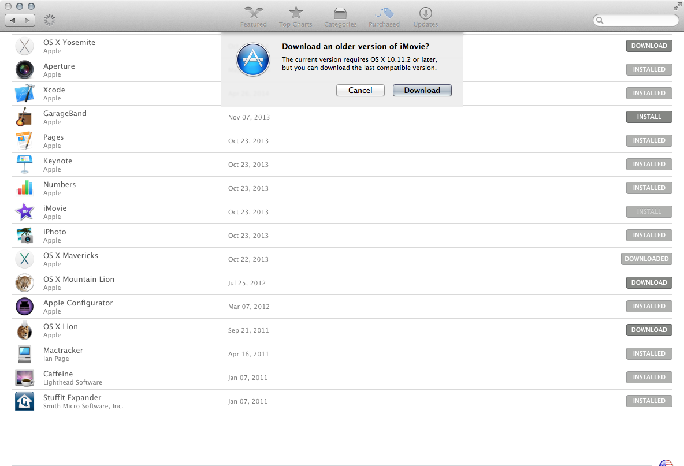Click the Installed button for Pages
Viewport: 684px width, 466px height.
click(649, 140)
